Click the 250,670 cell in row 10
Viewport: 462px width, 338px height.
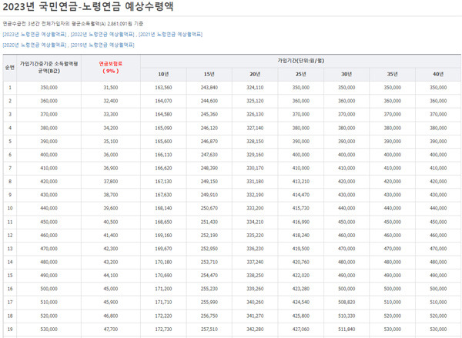209,209
